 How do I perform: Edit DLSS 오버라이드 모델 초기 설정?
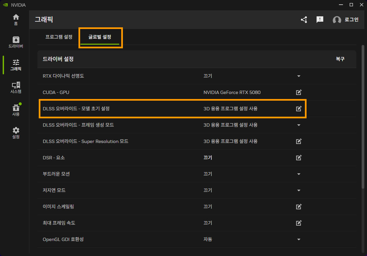[299, 109]
